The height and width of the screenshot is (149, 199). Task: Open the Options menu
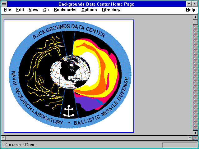click(89, 10)
